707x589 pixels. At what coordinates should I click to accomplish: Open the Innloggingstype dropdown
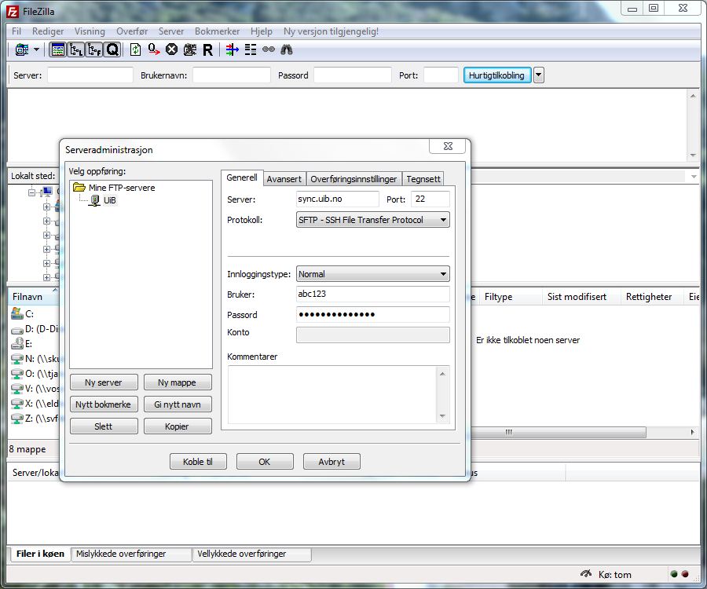point(372,274)
